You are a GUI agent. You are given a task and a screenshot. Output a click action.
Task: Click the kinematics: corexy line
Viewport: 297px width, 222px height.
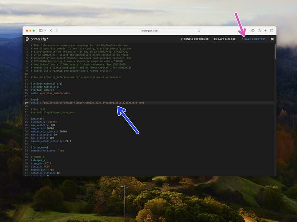pos(44,122)
